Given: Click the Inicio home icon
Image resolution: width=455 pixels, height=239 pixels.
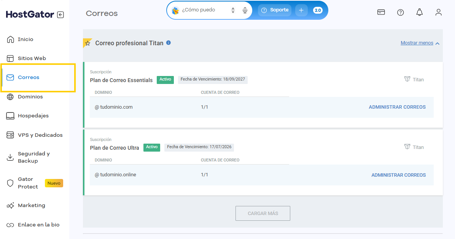Looking at the screenshot, I should [x=10, y=40].
